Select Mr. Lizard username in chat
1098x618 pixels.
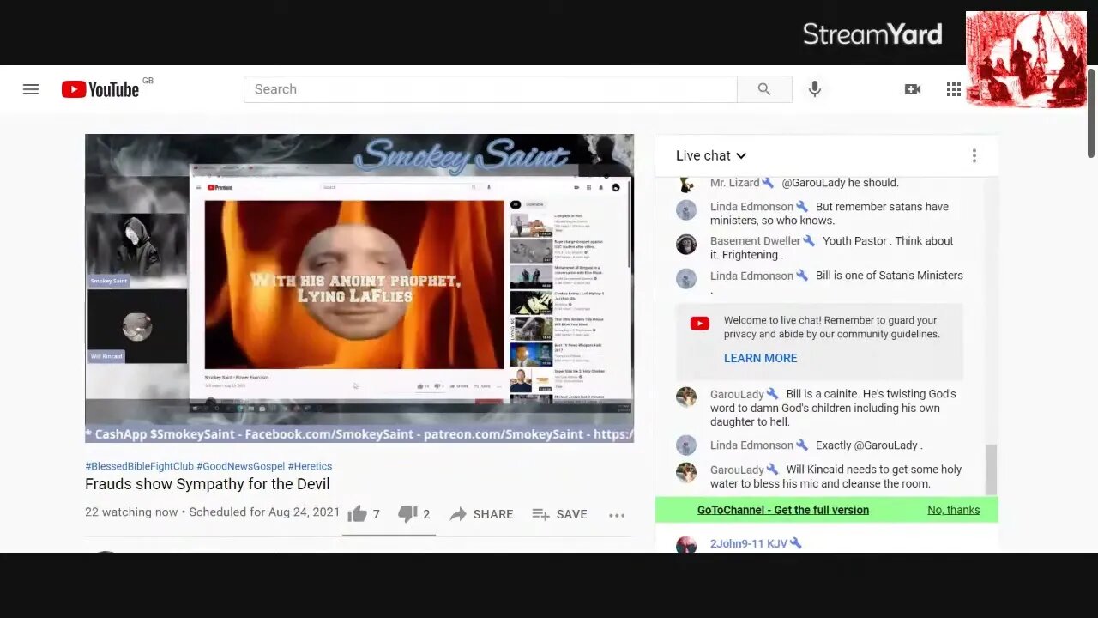tap(735, 183)
